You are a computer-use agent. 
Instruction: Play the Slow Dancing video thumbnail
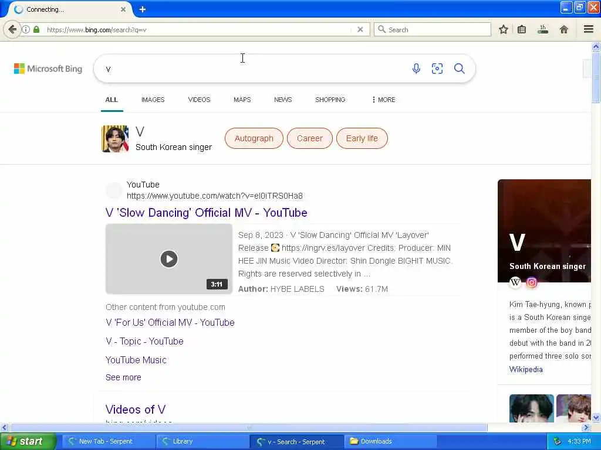tap(168, 259)
